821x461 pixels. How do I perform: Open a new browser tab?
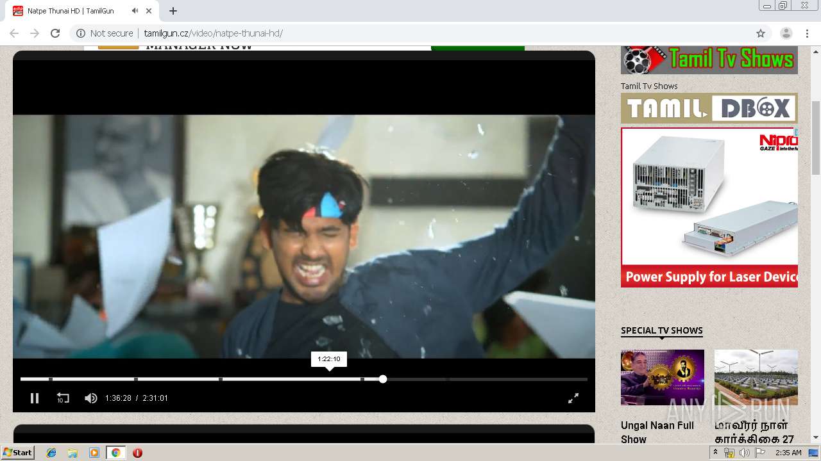(x=173, y=11)
